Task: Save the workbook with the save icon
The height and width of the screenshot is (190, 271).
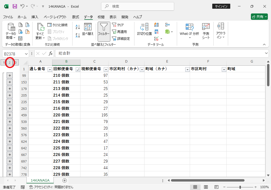Action: point(15,6)
